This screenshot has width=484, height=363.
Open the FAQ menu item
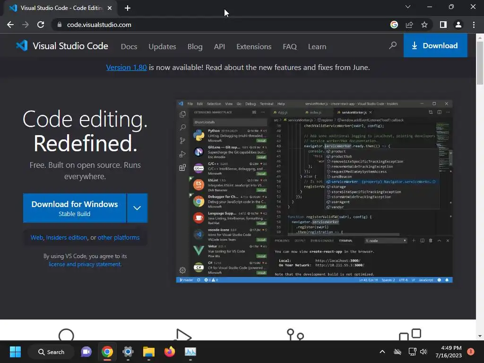290,47
